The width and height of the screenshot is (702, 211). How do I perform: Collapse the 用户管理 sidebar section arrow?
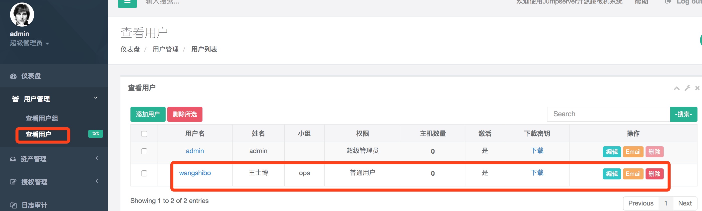tap(96, 98)
